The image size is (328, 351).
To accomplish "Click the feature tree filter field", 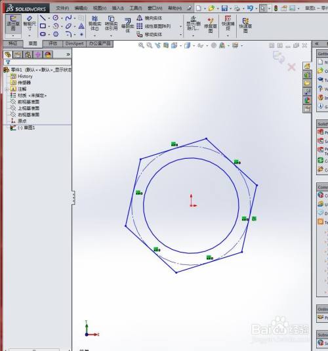I will [x=37, y=62].
